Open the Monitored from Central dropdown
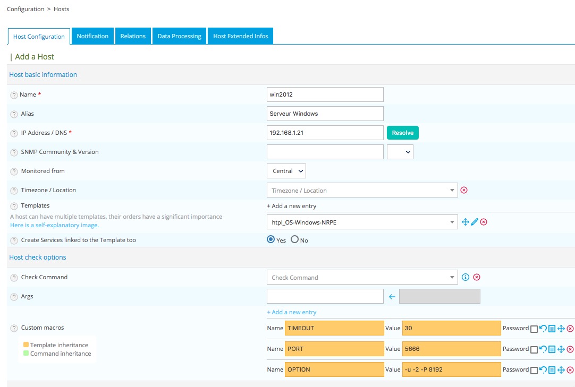Image resolution: width=575 pixels, height=387 pixels. (286, 171)
